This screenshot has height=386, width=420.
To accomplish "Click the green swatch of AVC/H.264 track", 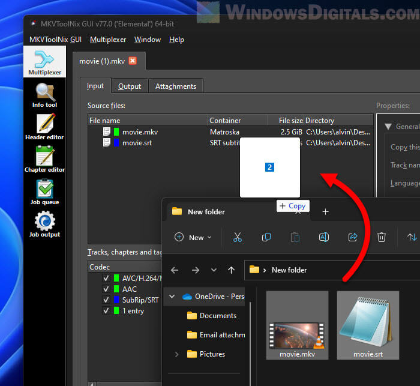I will (x=116, y=278).
